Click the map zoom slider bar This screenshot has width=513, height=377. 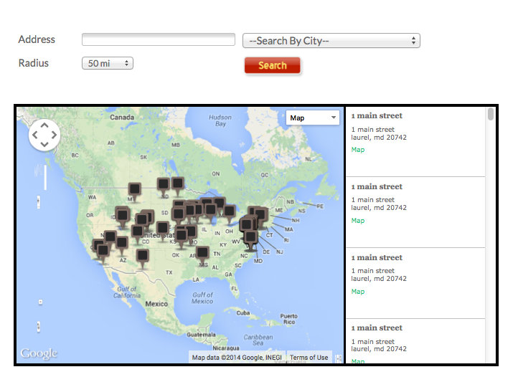coord(45,177)
